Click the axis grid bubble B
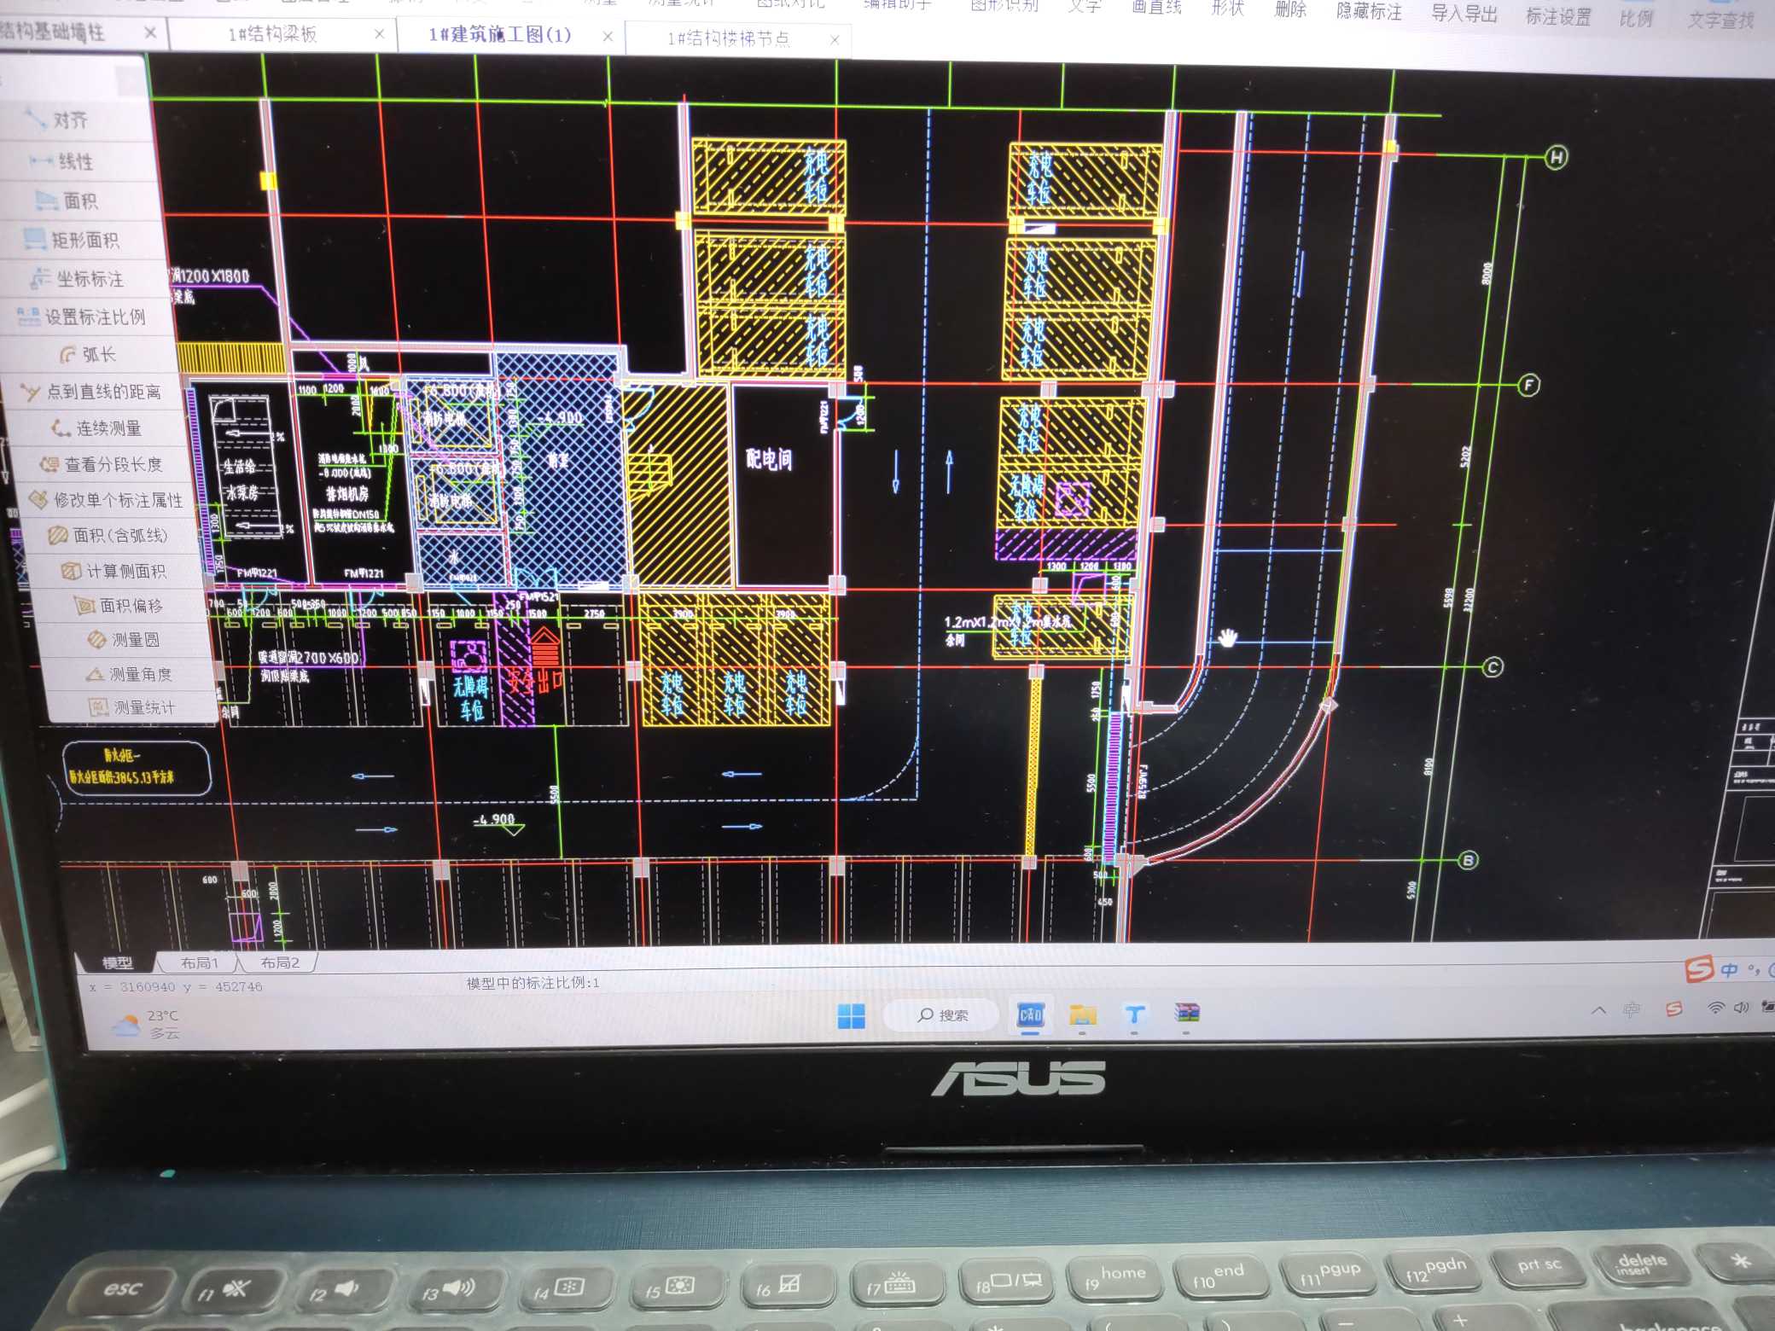1775x1331 pixels. coord(1468,860)
